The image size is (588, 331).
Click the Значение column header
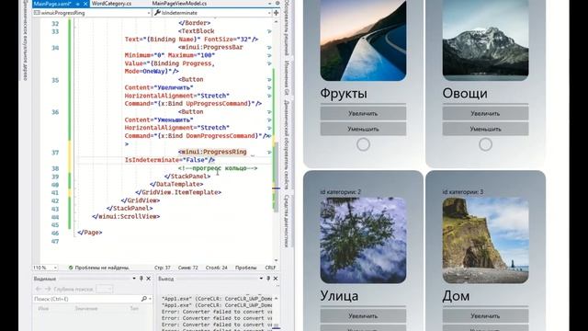86,309
